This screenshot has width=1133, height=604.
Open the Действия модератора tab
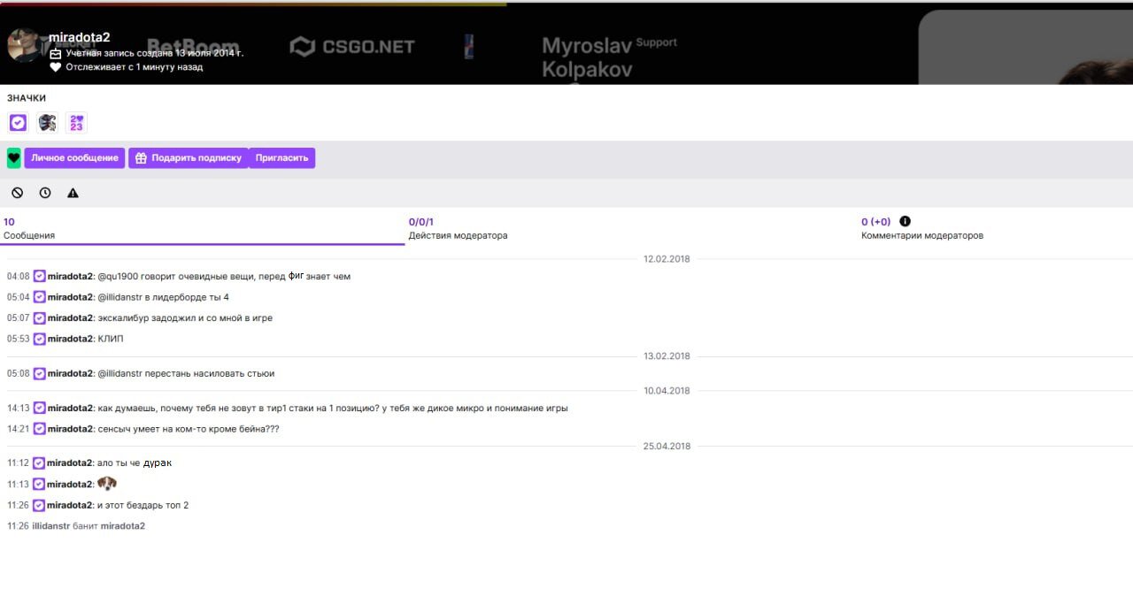[x=458, y=229]
